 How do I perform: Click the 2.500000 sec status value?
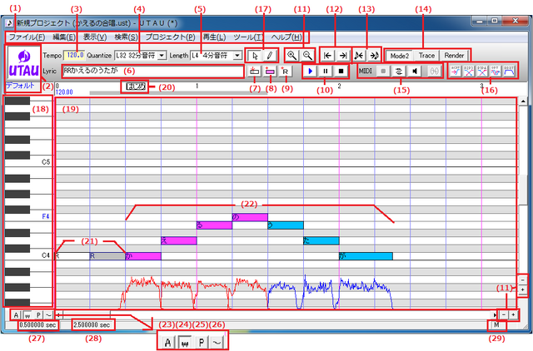(x=92, y=325)
